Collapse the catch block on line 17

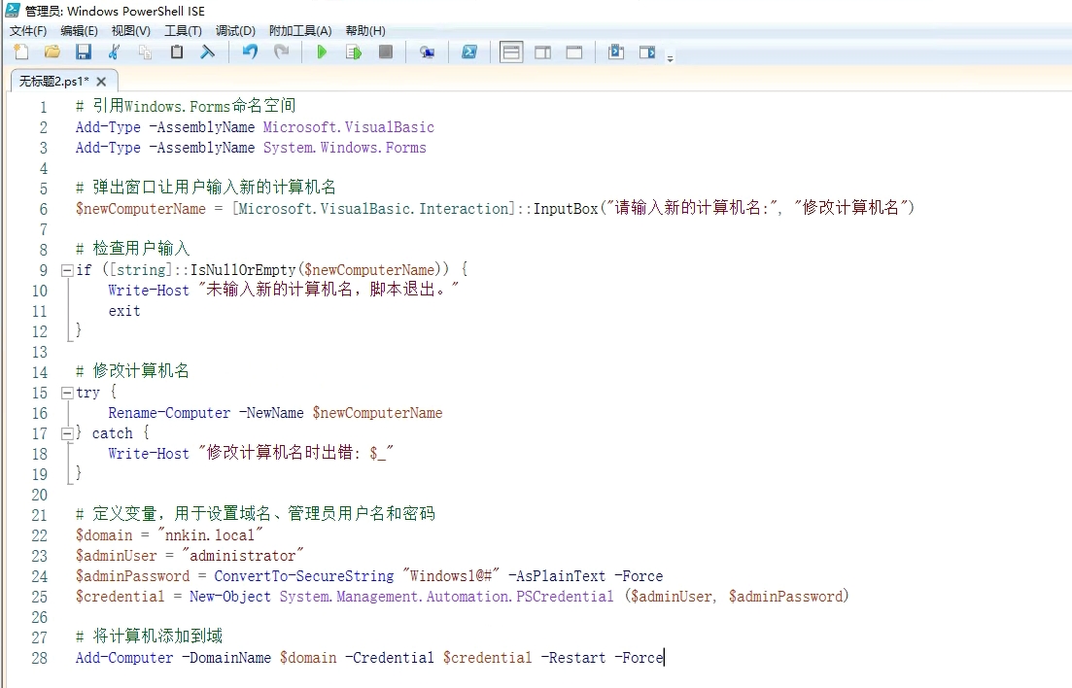[x=66, y=433]
